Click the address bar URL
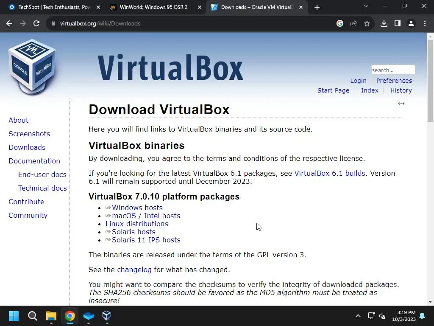Viewport: 434px width, 326px height. coord(100,24)
